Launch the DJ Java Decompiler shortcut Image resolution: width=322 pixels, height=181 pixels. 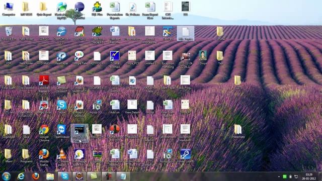tap(115, 59)
